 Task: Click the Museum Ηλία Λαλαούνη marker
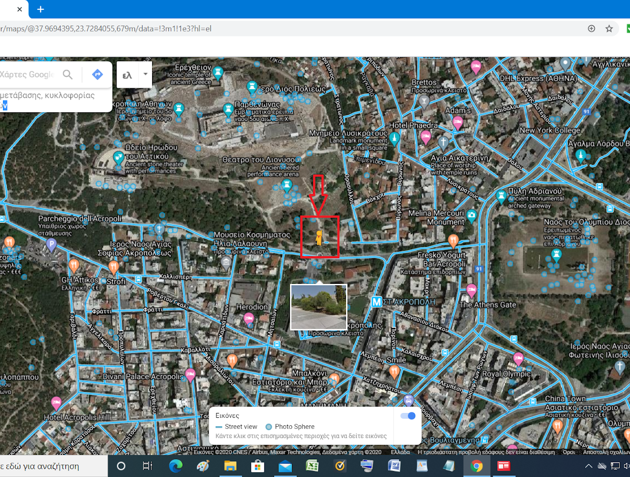pos(226,263)
